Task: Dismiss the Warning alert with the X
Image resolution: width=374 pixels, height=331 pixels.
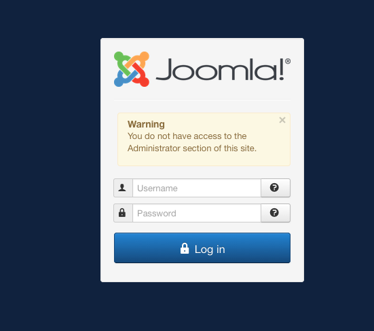Action: pyautogui.click(x=282, y=120)
